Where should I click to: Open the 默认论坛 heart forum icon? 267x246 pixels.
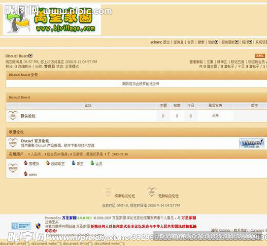click(x=13, y=116)
